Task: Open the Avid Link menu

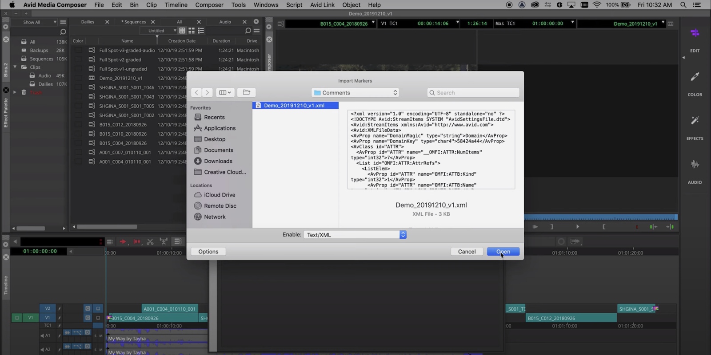Action: click(322, 5)
